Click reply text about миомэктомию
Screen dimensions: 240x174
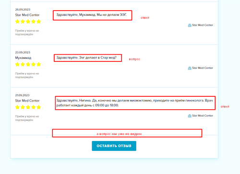coord(134,103)
